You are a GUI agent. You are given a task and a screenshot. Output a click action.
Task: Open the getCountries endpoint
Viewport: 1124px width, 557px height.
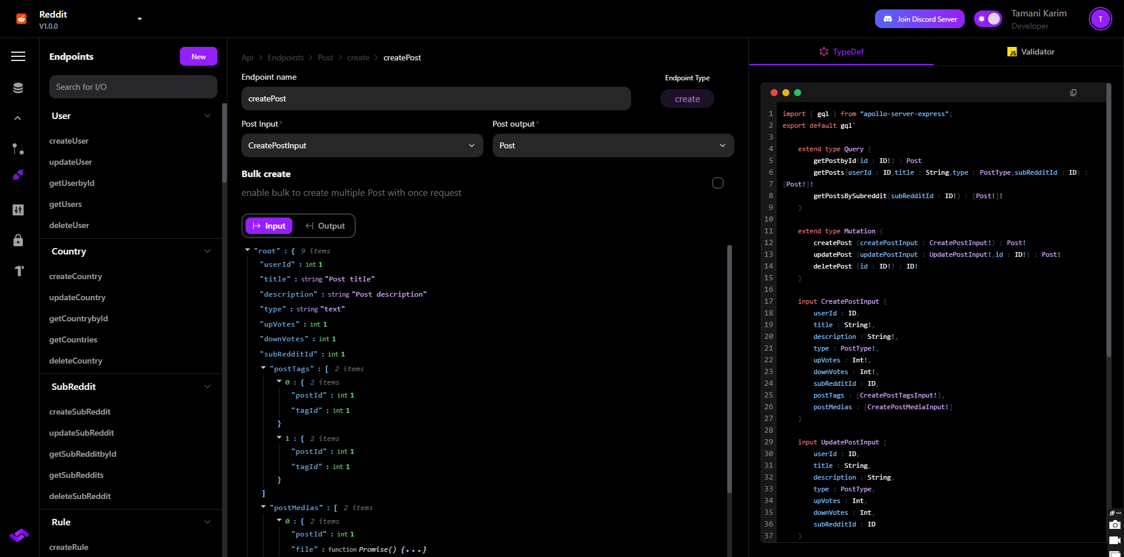coord(73,339)
